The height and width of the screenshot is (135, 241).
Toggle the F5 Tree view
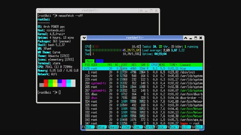136,127
